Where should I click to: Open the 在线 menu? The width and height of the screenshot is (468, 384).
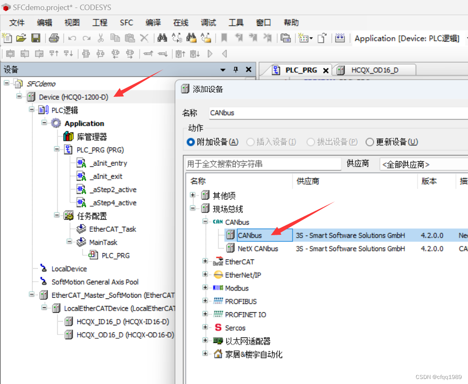180,23
